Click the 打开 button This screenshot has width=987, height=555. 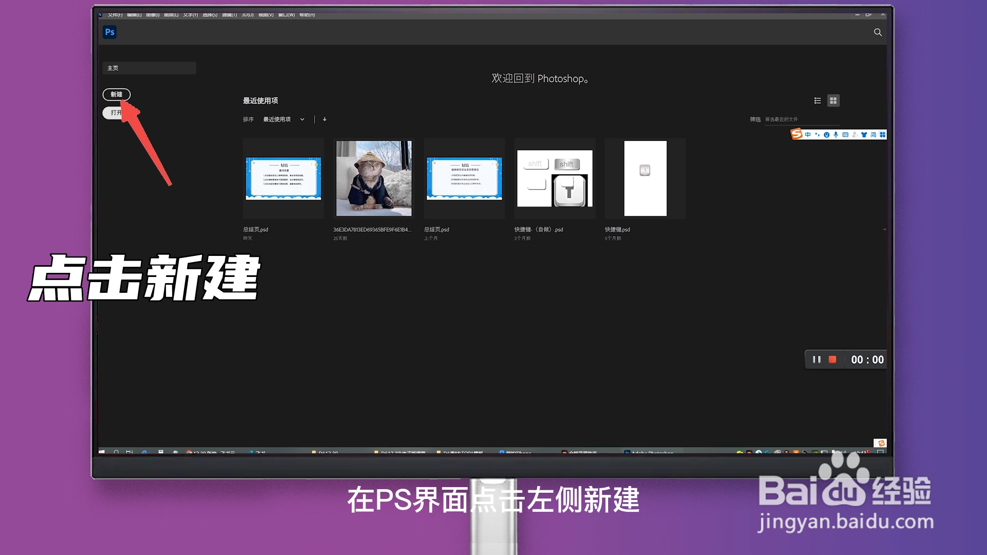(x=114, y=112)
